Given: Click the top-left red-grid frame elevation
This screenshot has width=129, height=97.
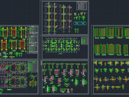Looking at the screenshot, I should click(14, 32).
